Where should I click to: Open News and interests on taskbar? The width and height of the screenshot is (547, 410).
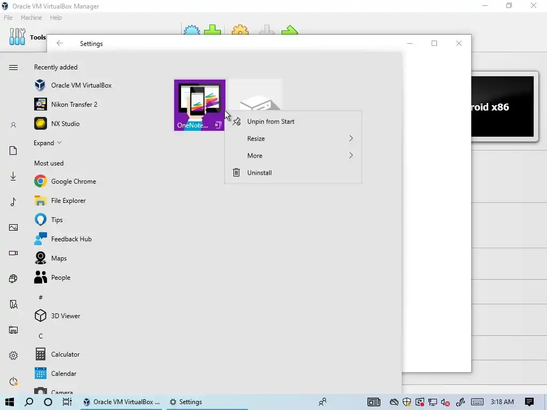(x=373, y=402)
